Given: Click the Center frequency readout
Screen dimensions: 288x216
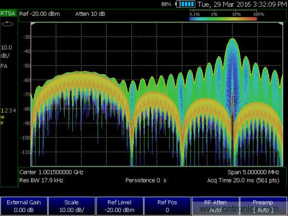Looking at the screenshot, I should pos(50,172).
